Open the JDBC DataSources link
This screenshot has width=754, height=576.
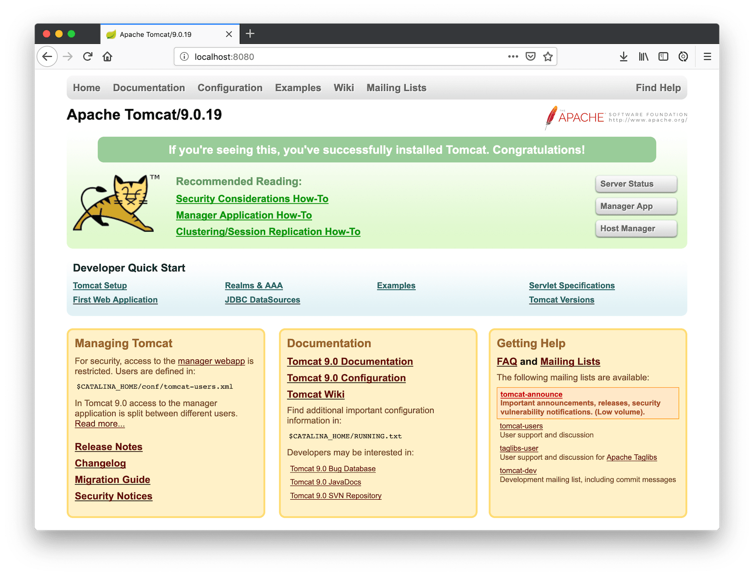pos(262,300)
